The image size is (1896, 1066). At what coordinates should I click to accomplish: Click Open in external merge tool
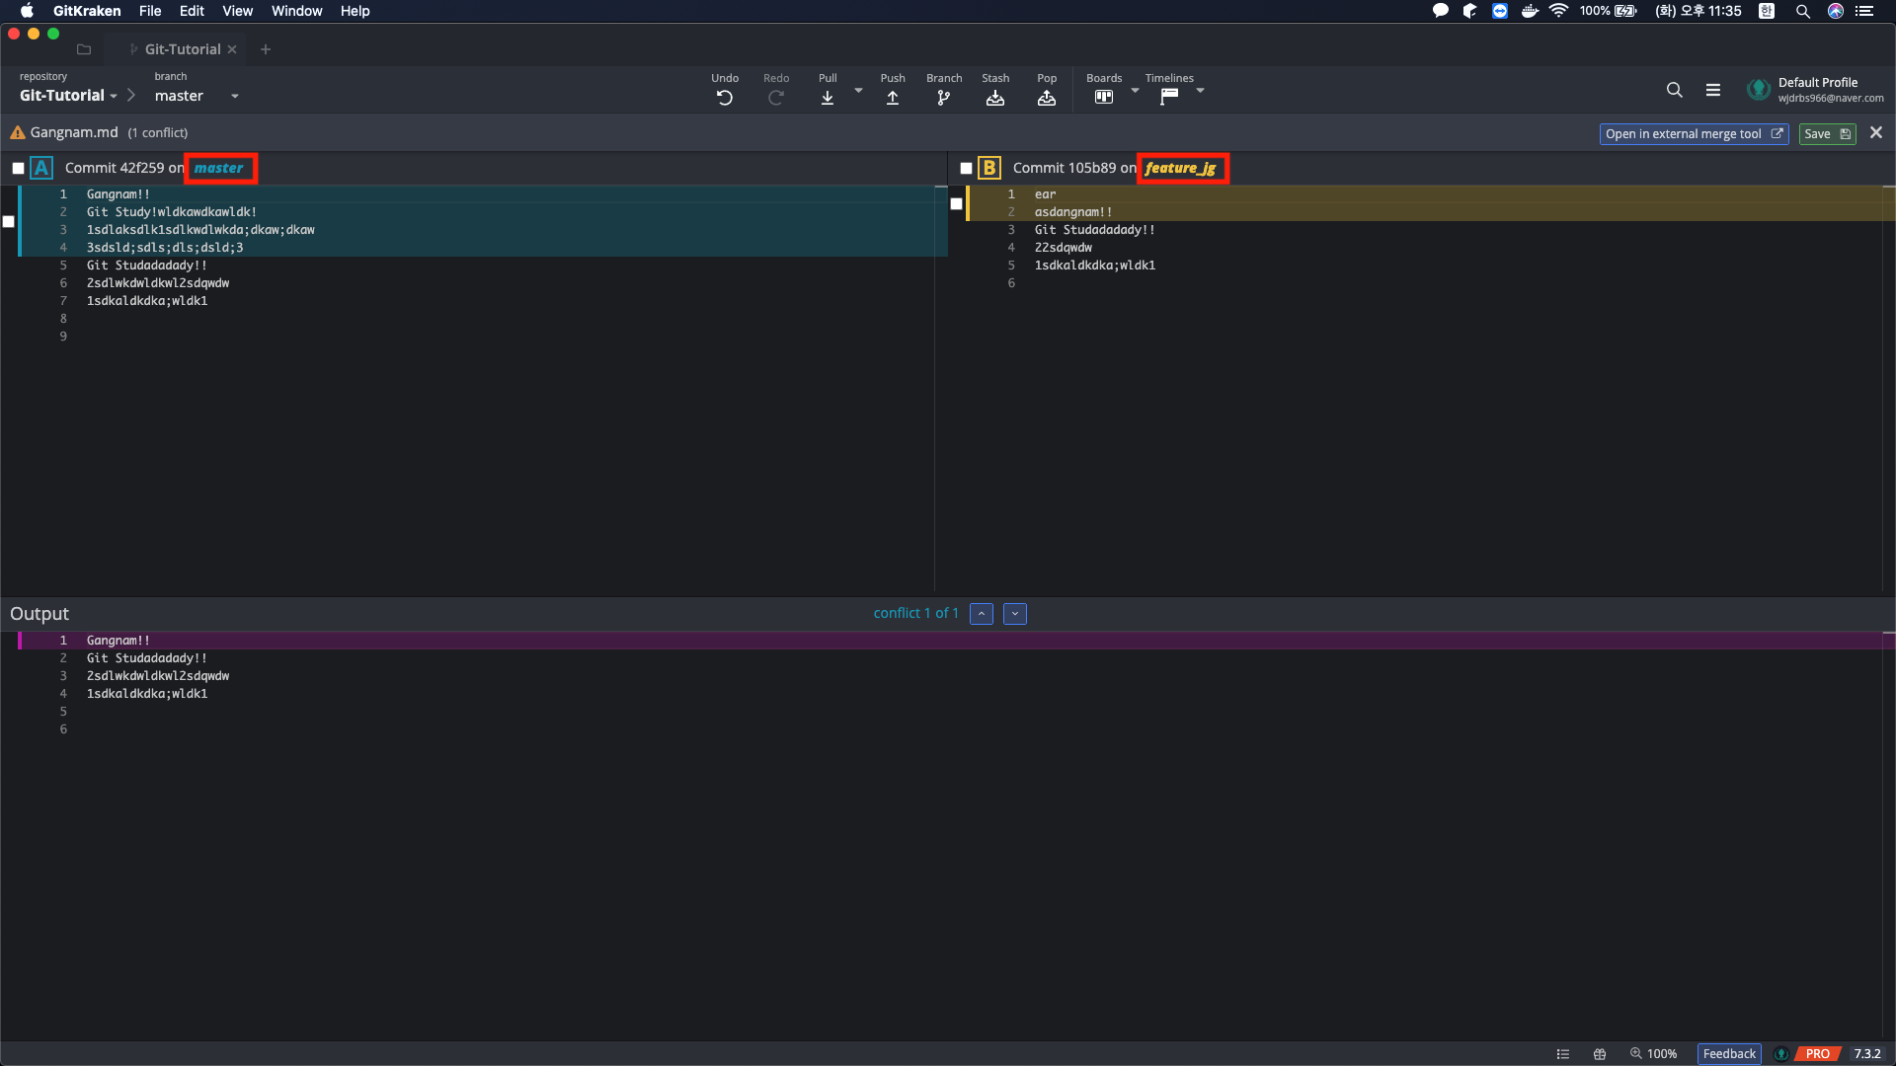(1693, 134)
